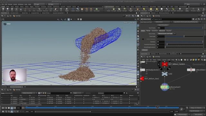Screen dimensions: 206x116
Task: Open the Render menu
Action: pyautogui.click(x=10, y=4)
